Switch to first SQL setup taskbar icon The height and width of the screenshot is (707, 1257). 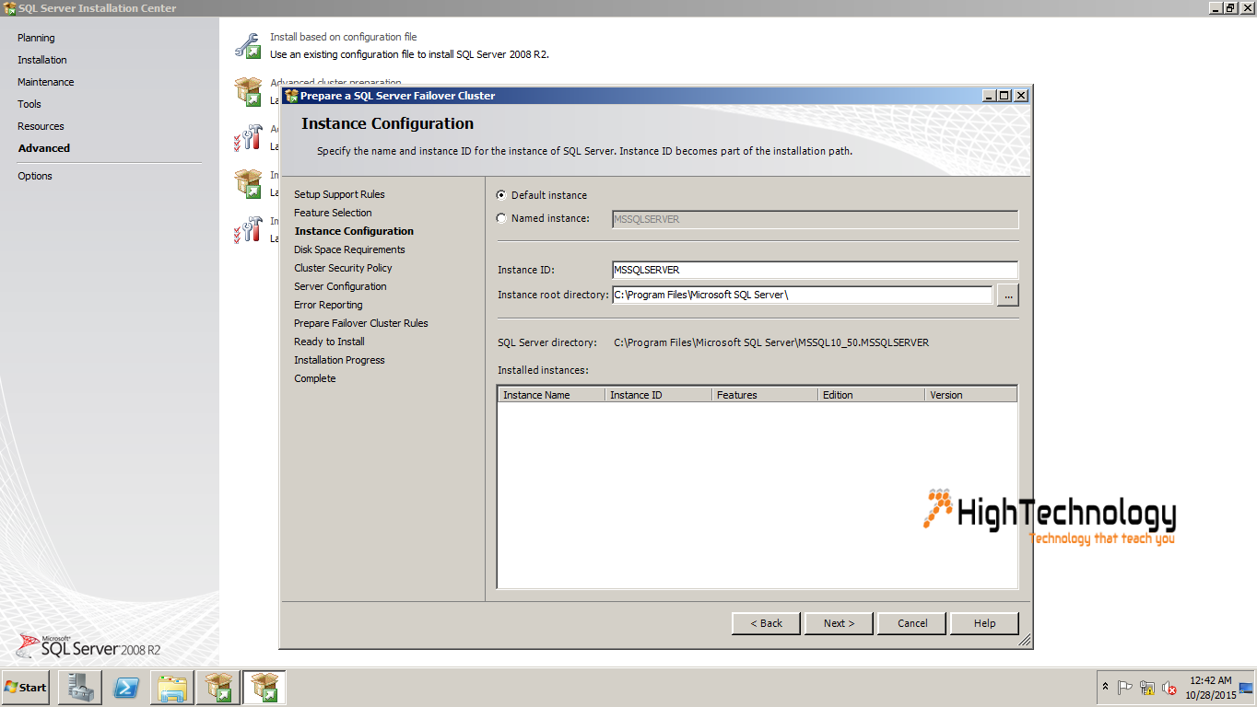coord(218,688)
